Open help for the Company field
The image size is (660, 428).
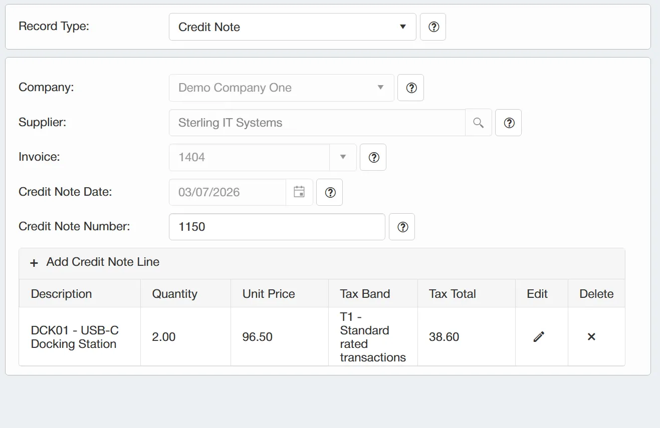point(411,88)
